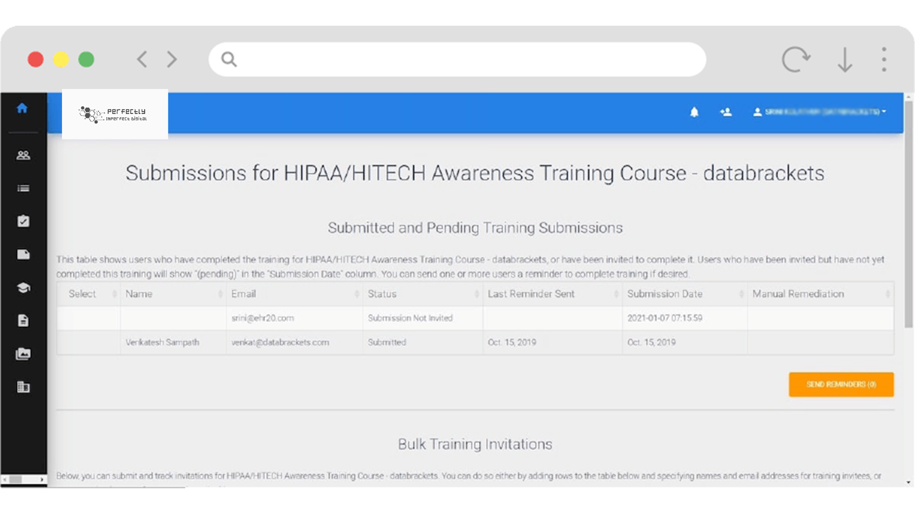Click the add user icon in header

[726, 112]
